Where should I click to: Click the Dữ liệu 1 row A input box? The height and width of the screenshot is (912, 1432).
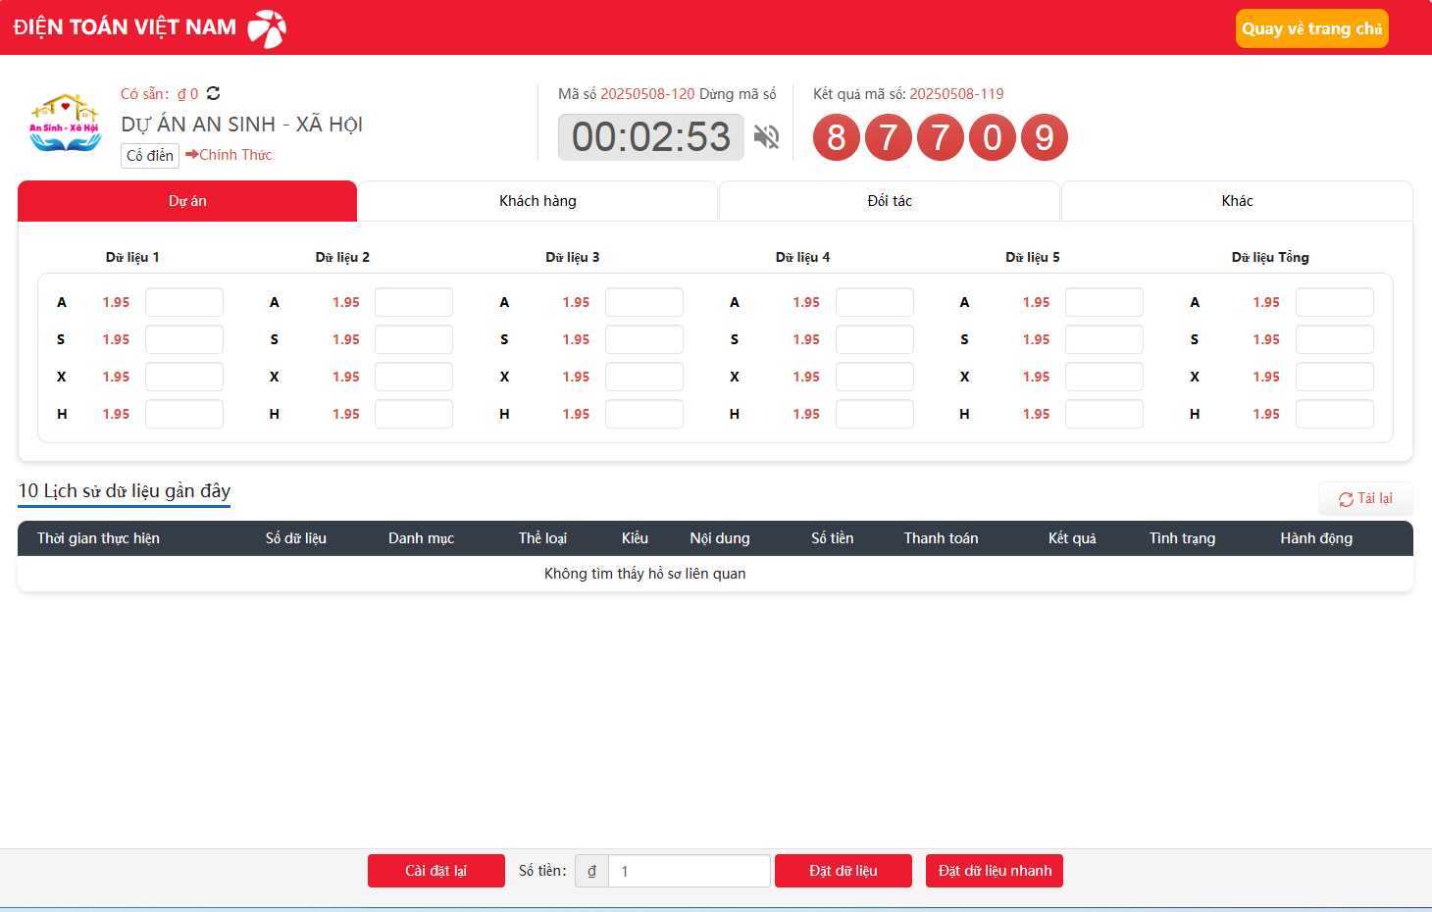(x=184, y=302)
